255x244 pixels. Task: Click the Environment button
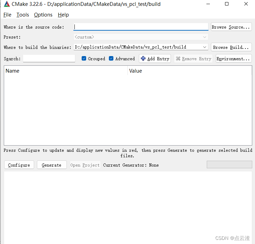(x=234, y=59)
